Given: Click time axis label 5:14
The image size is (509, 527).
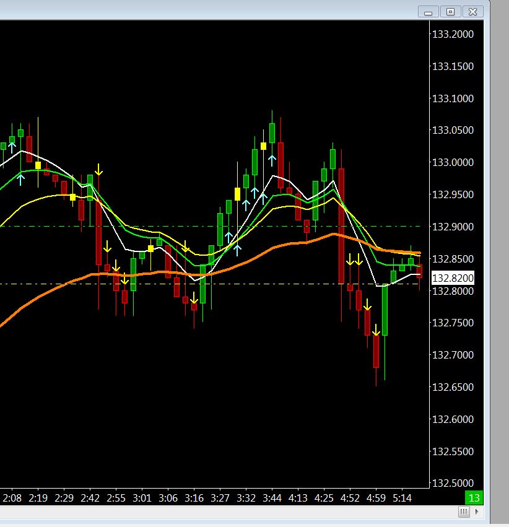Looking at the screenshot, I should click(402, 498).
